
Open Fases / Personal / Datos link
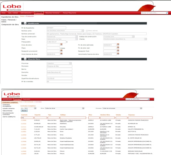pyautogui.click(x=9, y=21)
